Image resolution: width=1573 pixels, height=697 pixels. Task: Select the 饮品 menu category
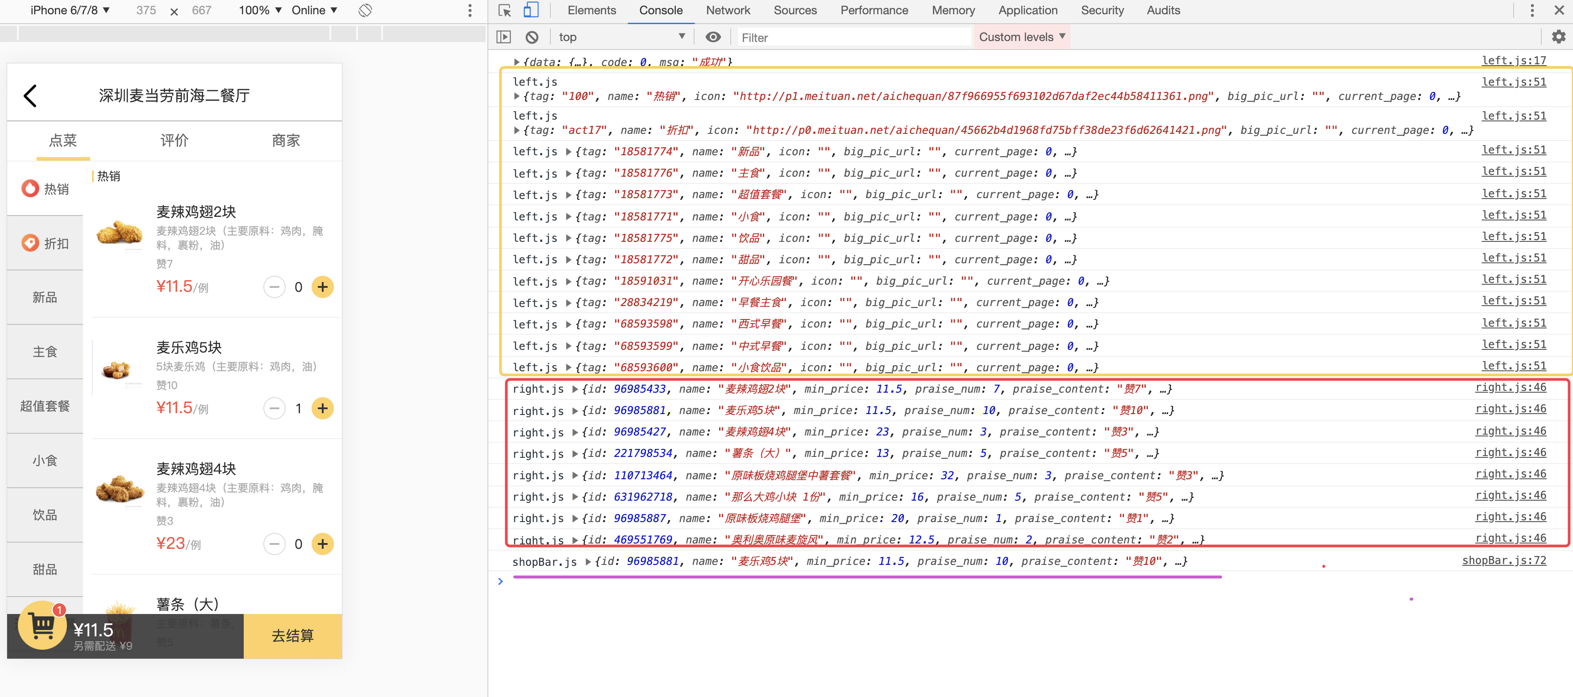click(x=45, y=515)
